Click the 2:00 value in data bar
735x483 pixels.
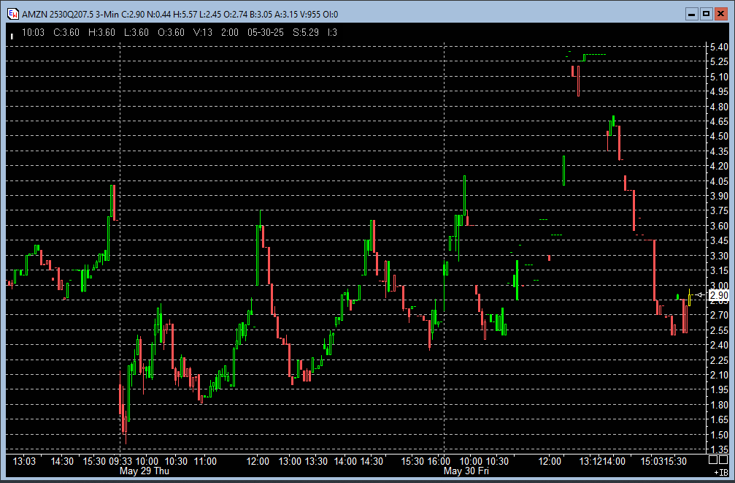tap(230, 32)
